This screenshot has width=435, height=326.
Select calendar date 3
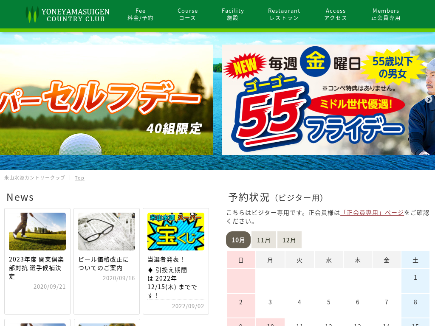pos(270,306)
